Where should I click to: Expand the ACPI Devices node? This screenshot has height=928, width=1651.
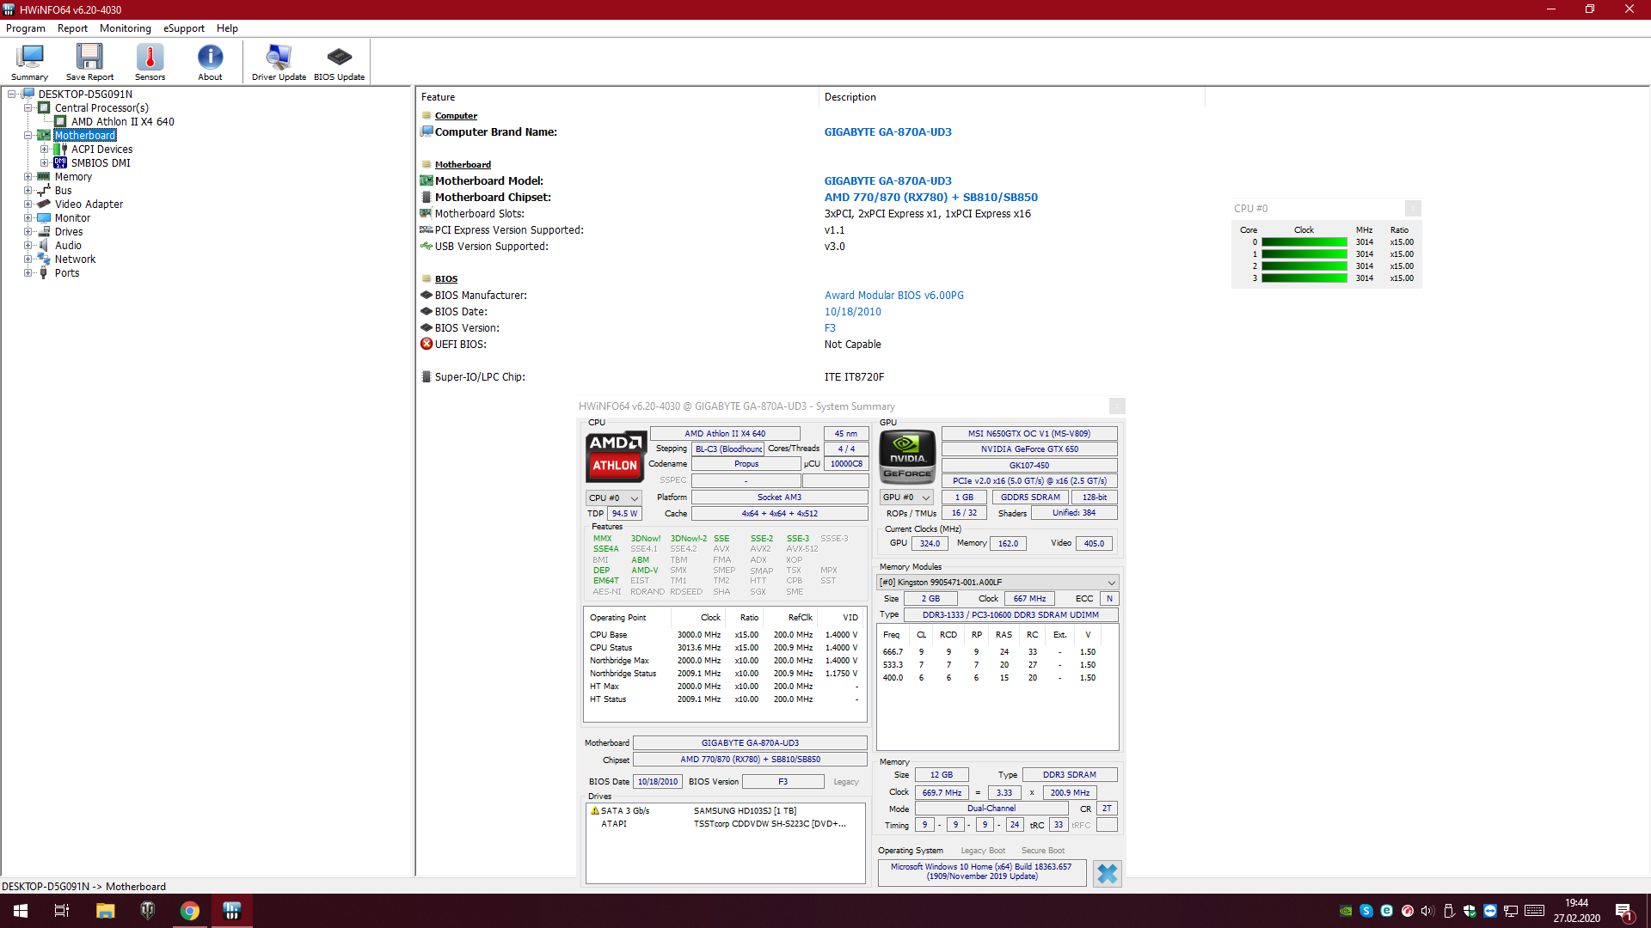click(x=45, y=150)
